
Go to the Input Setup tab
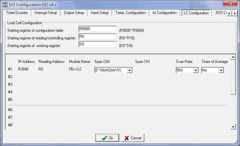(100, 13)
